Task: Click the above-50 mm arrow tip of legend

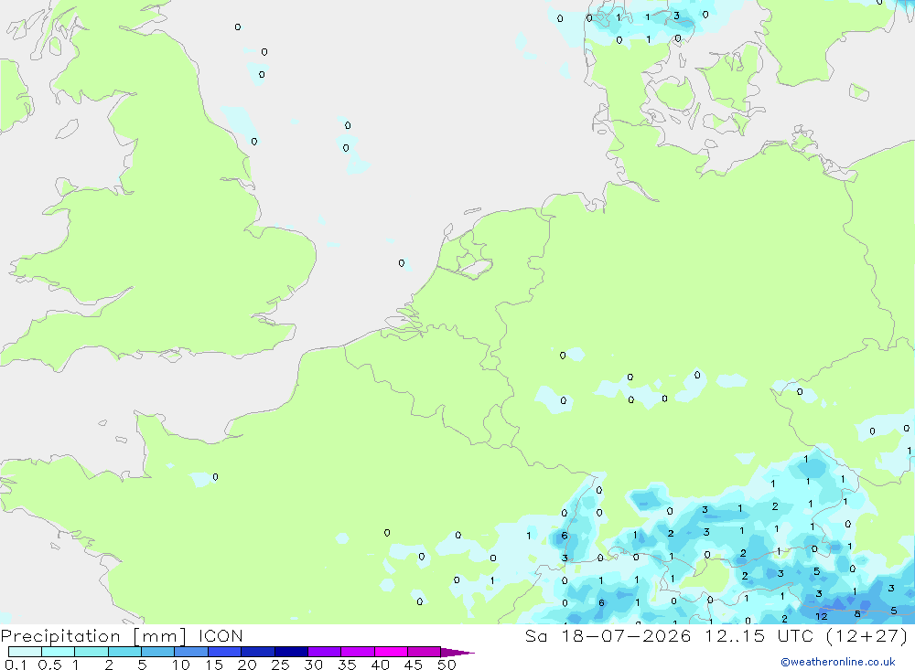Action: [457, 652]
